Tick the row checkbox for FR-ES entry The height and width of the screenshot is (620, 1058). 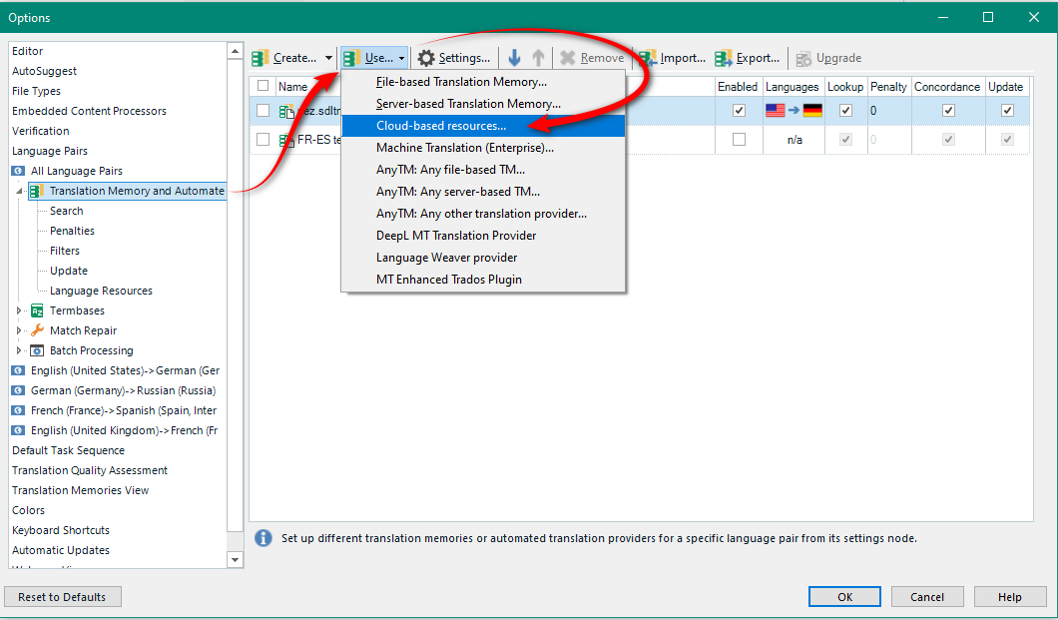(264, 140)
